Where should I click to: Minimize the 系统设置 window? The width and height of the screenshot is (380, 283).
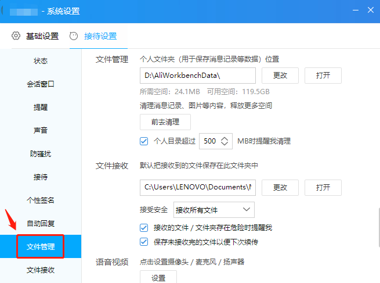[356, 10]
